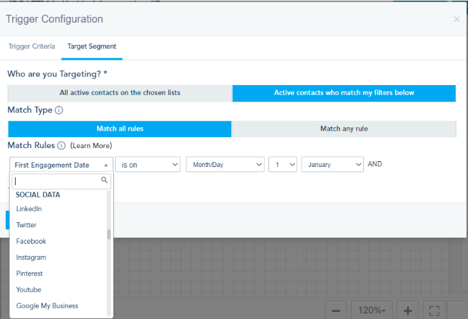Screen dimensions: 468x319
Task: Click the search magnifier icon in dropdown
Action: [x=104, y=181]
